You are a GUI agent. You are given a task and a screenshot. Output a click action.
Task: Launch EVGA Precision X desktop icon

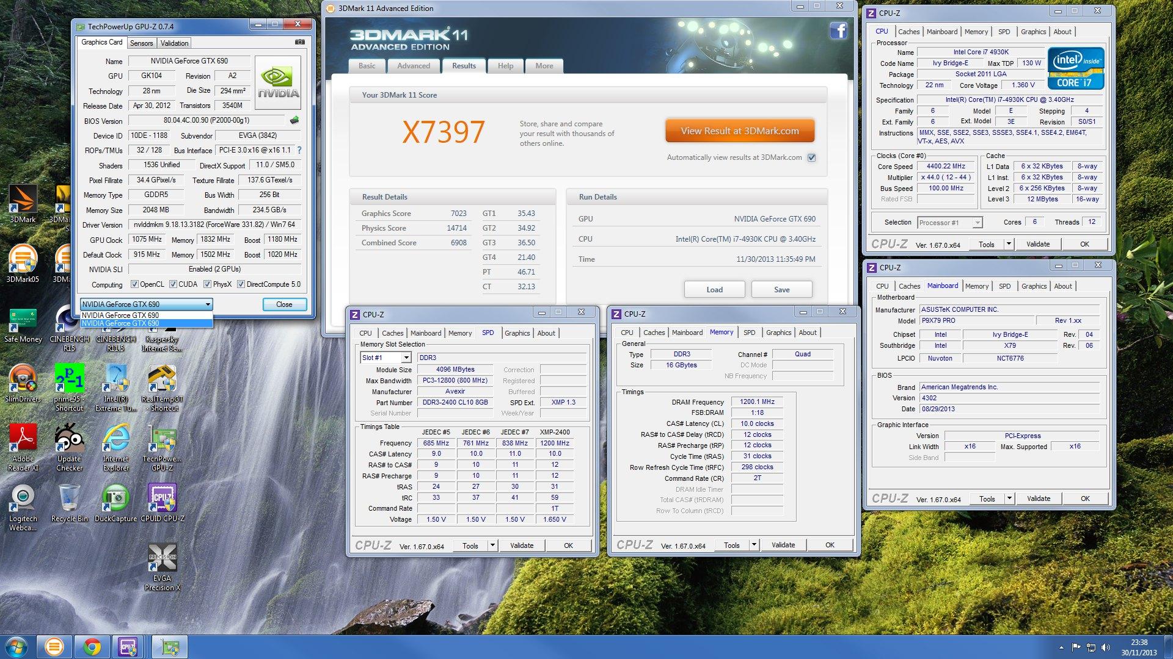coord(162,567)
